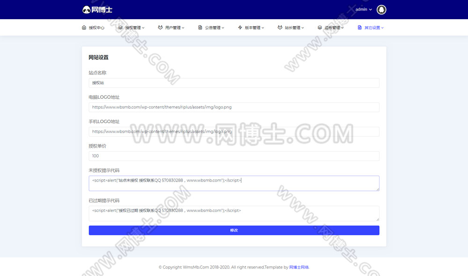Click the document icon beside 公告管理
Screen dimensions: 468x276
(200, 28)
